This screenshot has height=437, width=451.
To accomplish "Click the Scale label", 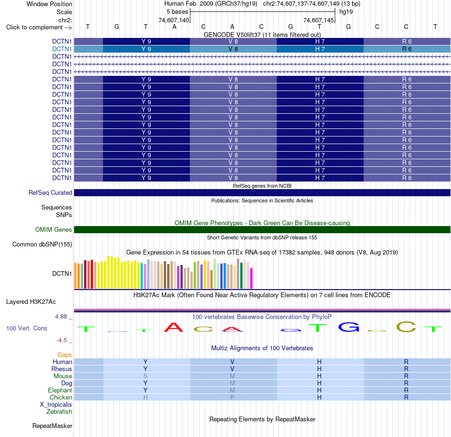I will tap(64, 12).
